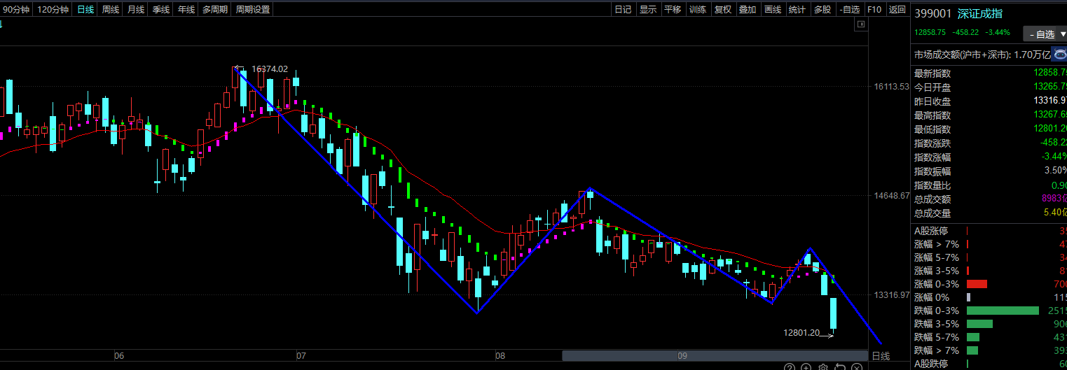Click the circled X icon below chart
Screen dimensions: 1067x370
click(857, 367)
